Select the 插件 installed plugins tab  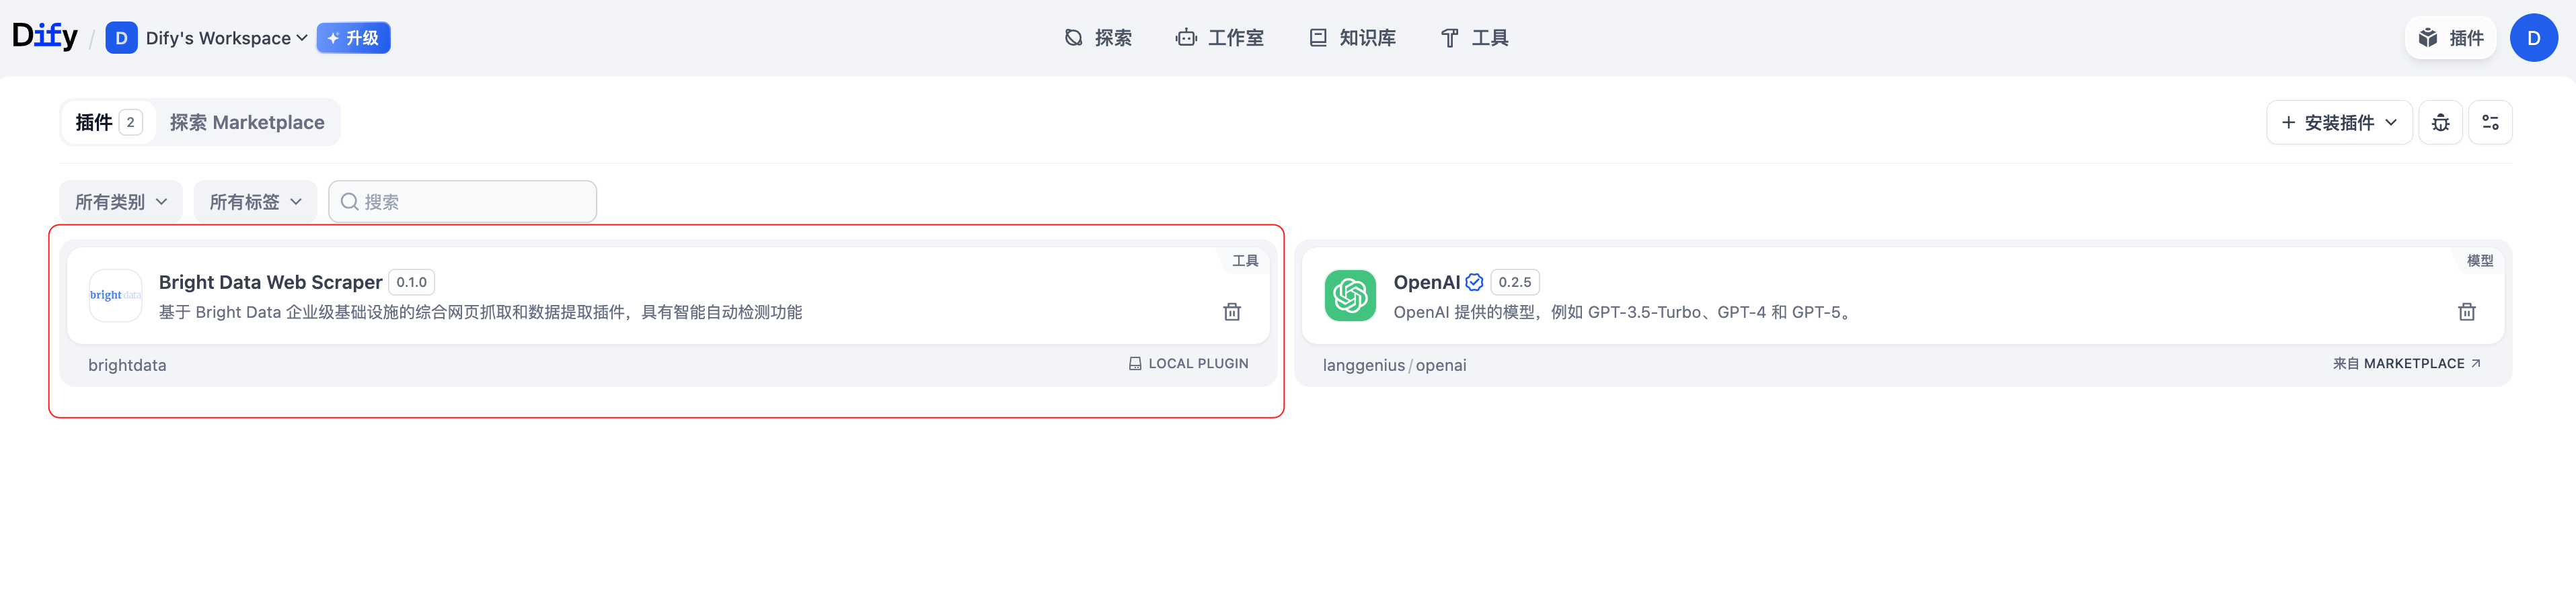tap(109, 123)
